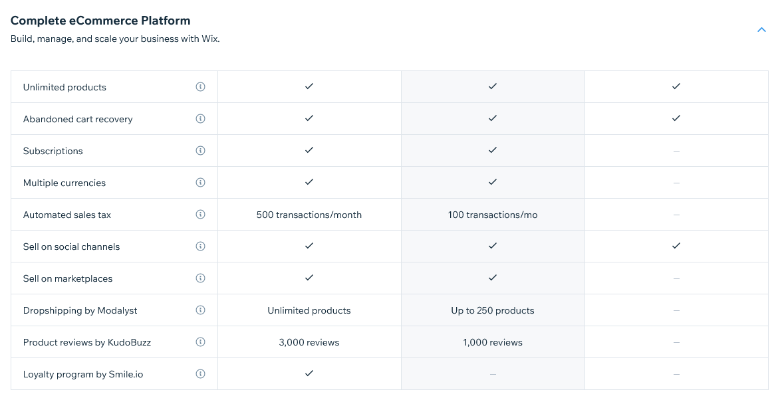Select the Up to 250 products cell
This screenshot has height=404, width=780.
(493, 310)
